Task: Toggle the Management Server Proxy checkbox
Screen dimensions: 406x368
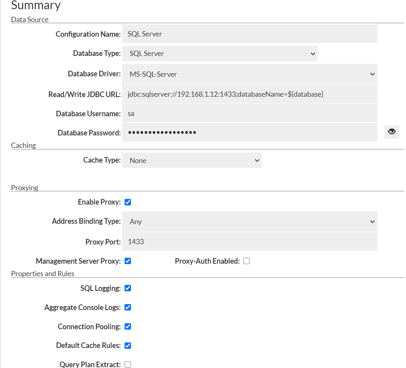Action: tap(128, 261)
